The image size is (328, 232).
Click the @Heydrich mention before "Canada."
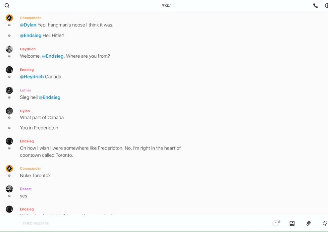click(32, 77)
